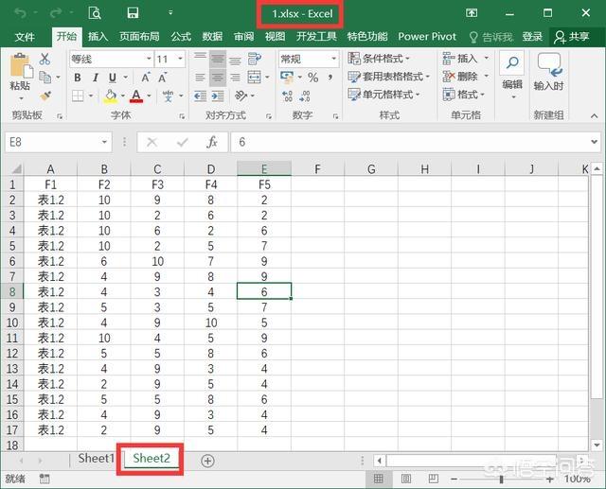Screen dimensions: 606x489
Task: Click the phonetic guide 文 icon
Action: (168, 96)
